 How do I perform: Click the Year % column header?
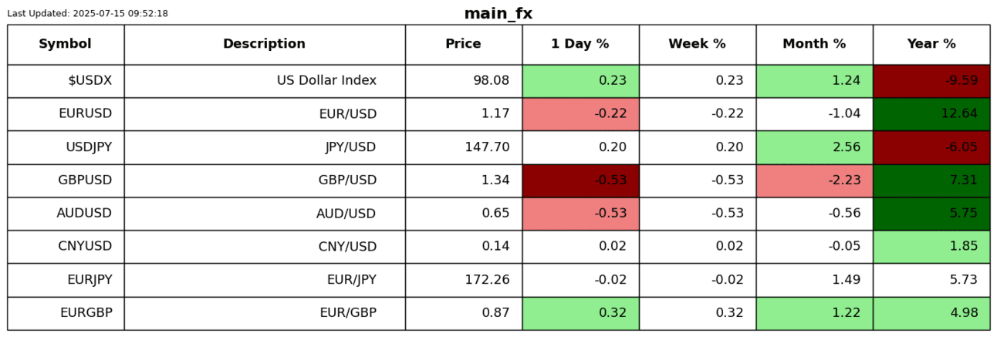point(931,44)
